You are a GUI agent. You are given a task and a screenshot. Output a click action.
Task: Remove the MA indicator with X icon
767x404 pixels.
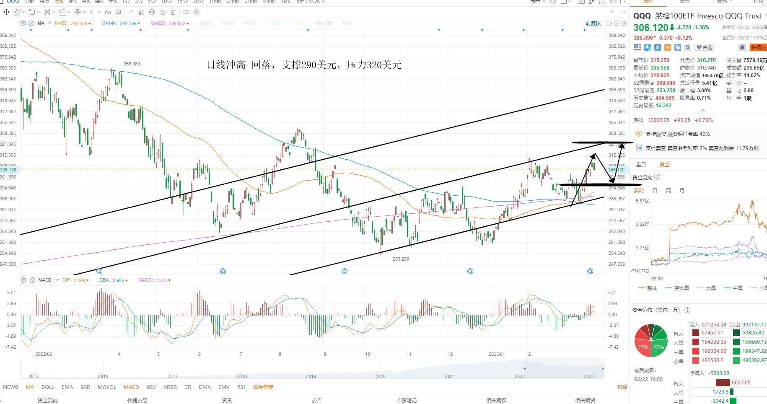coord(31,23)
